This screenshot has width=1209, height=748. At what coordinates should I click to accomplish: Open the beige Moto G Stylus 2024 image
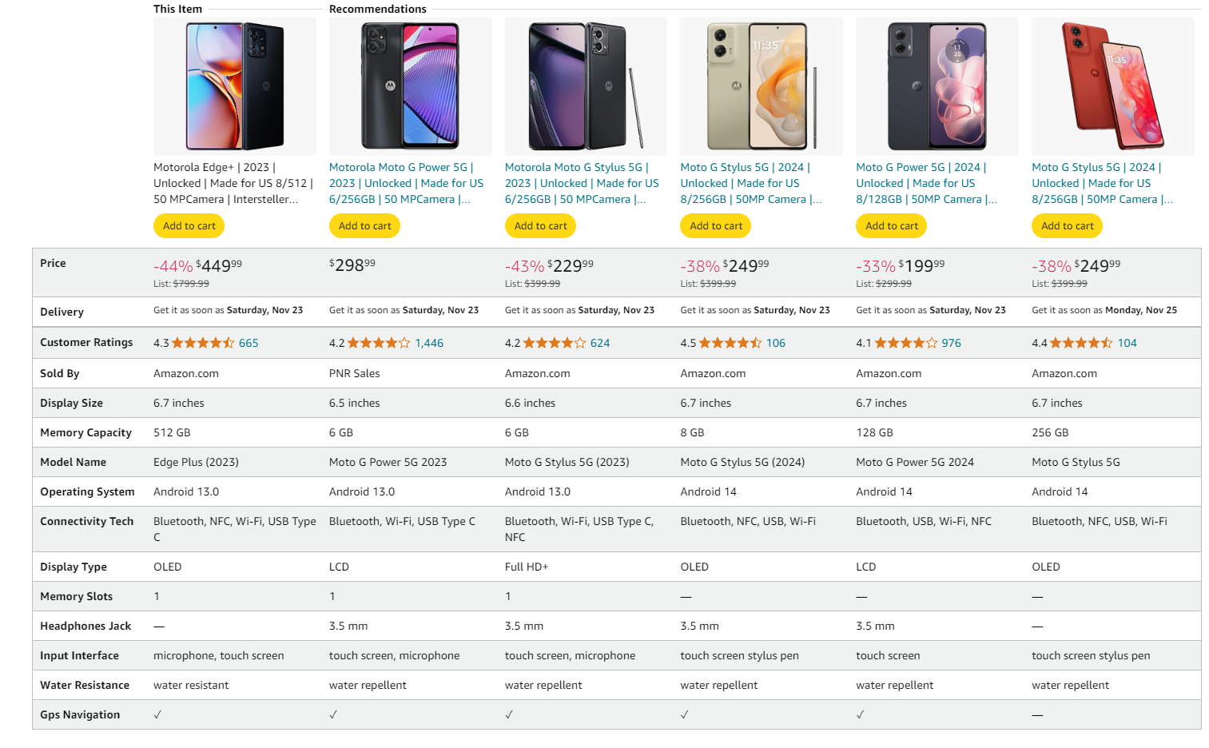click(x=762, y=86)
